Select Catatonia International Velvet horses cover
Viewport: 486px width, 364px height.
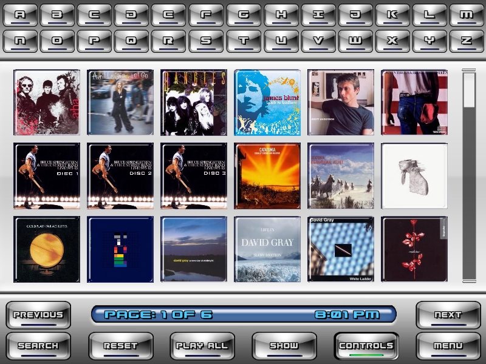click(x=341, y=176)
